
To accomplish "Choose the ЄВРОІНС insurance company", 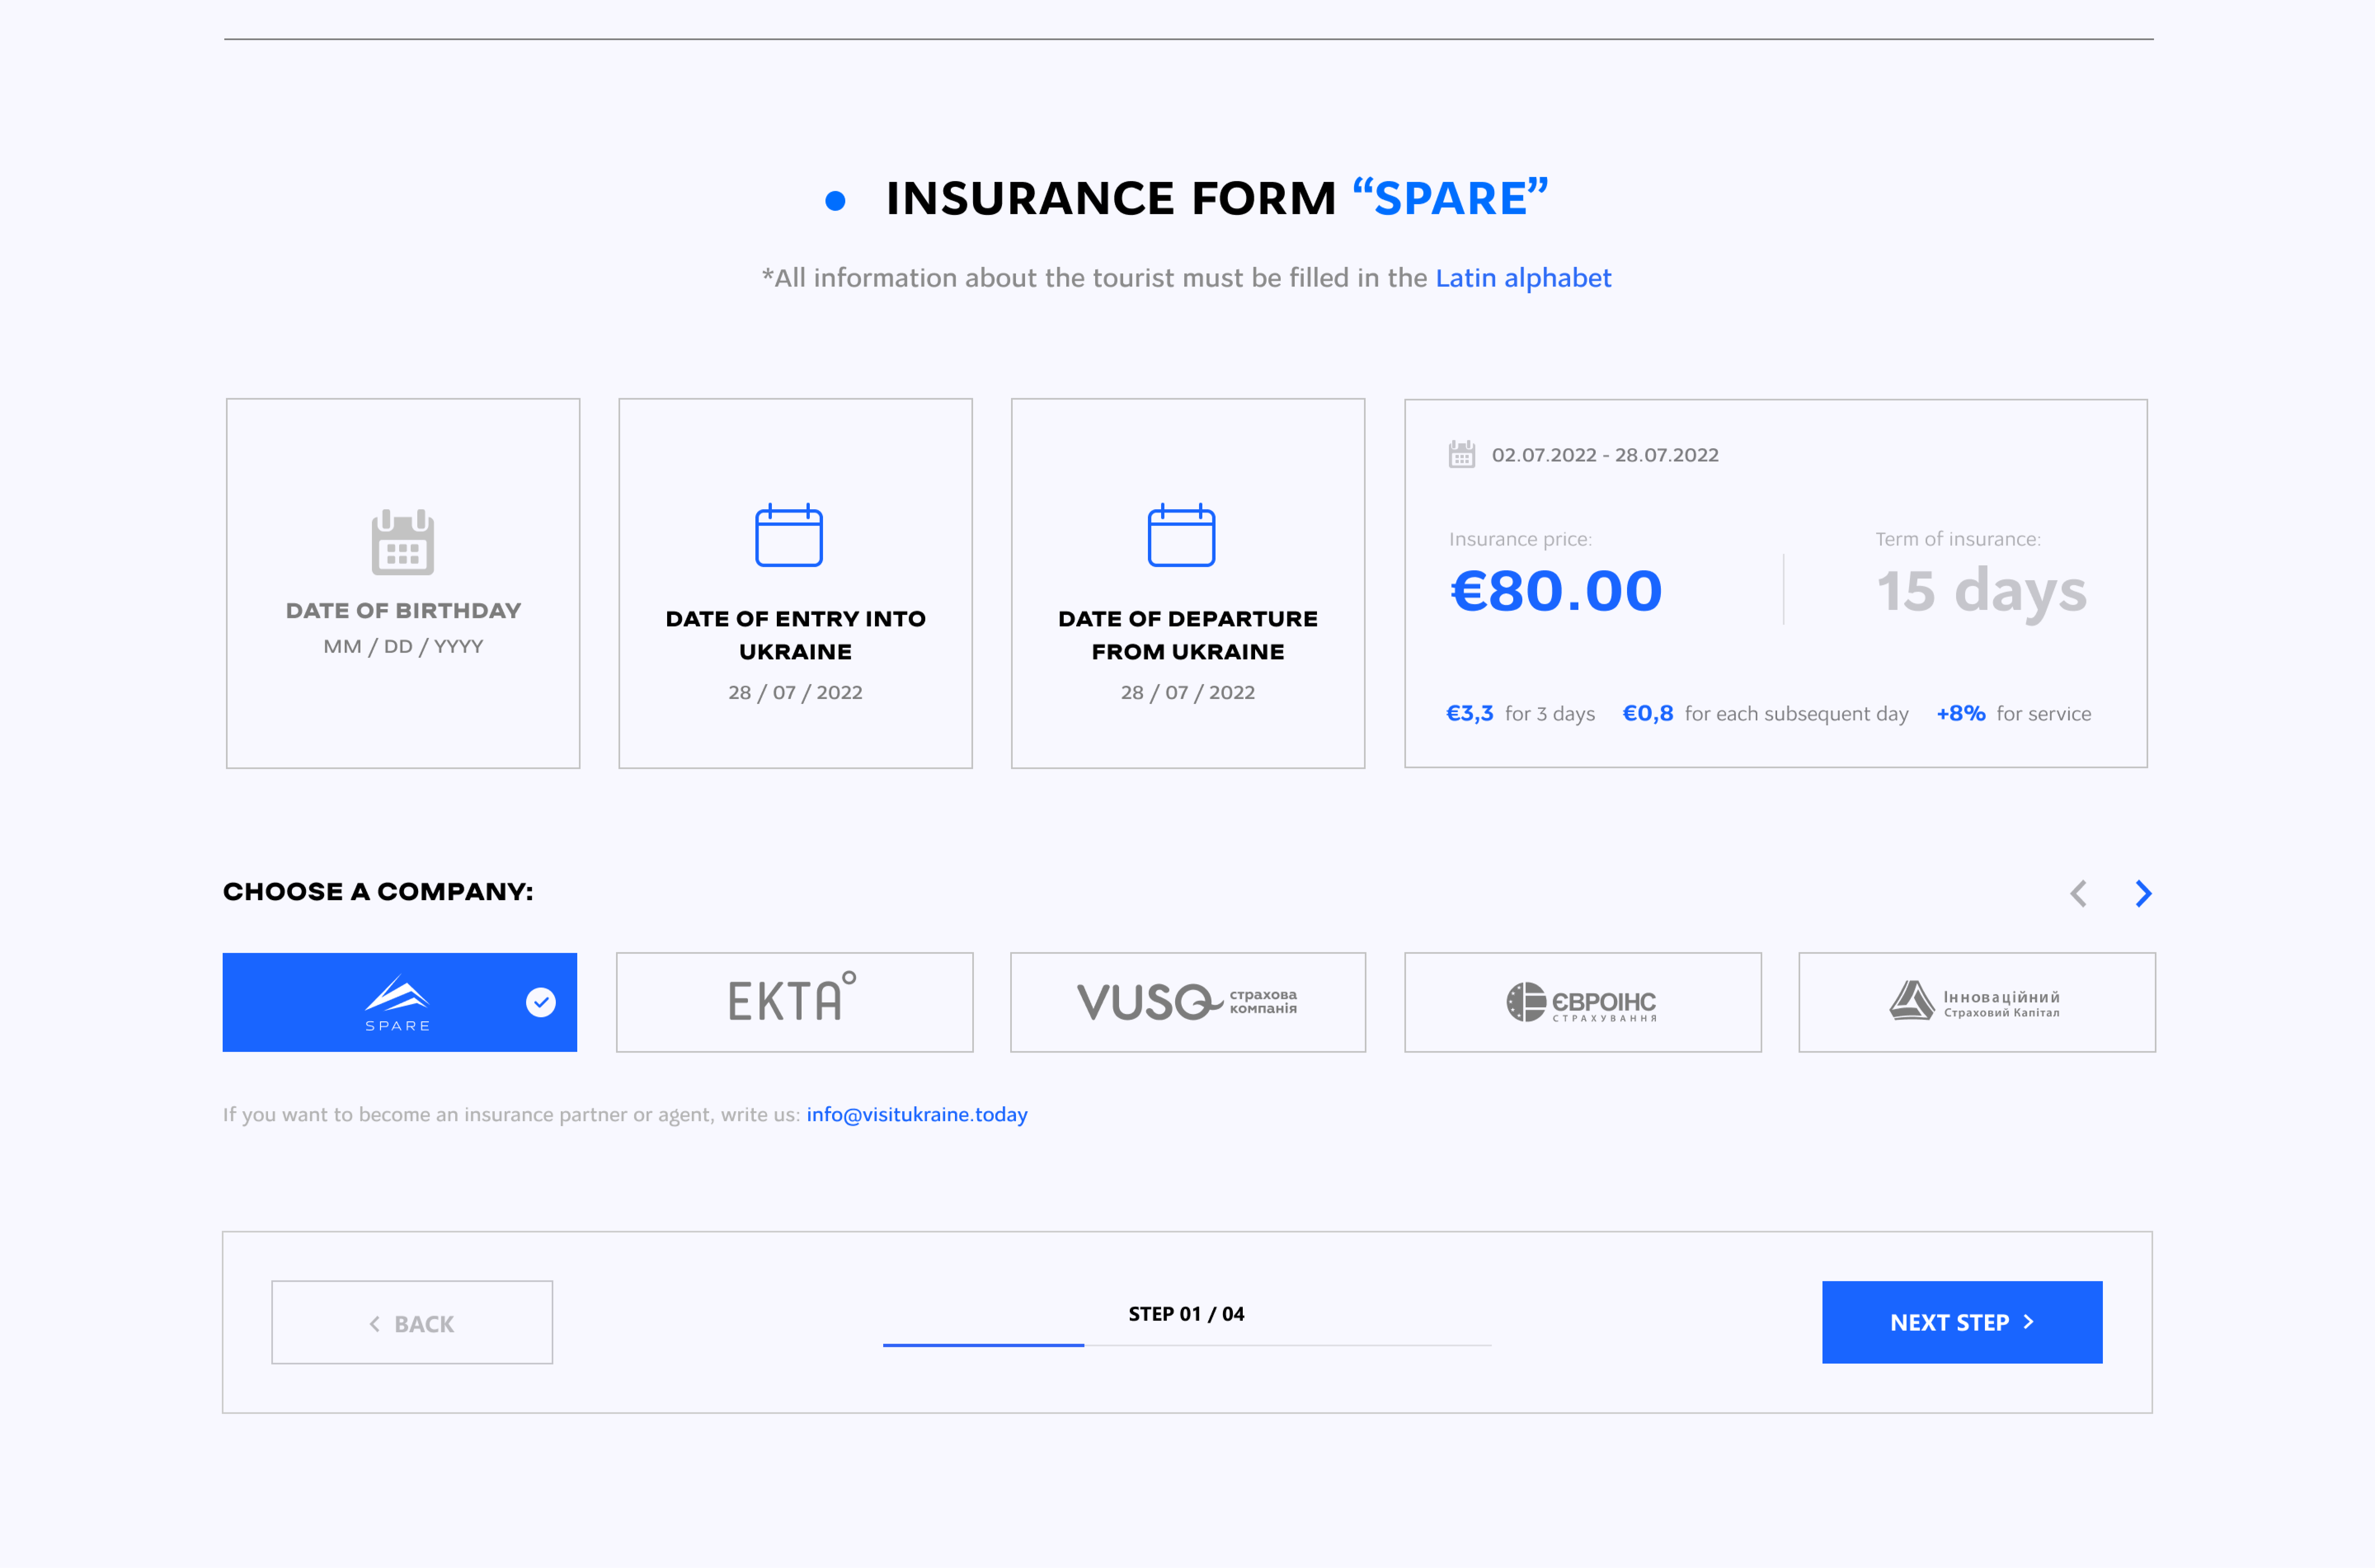I will 1582,1001.
